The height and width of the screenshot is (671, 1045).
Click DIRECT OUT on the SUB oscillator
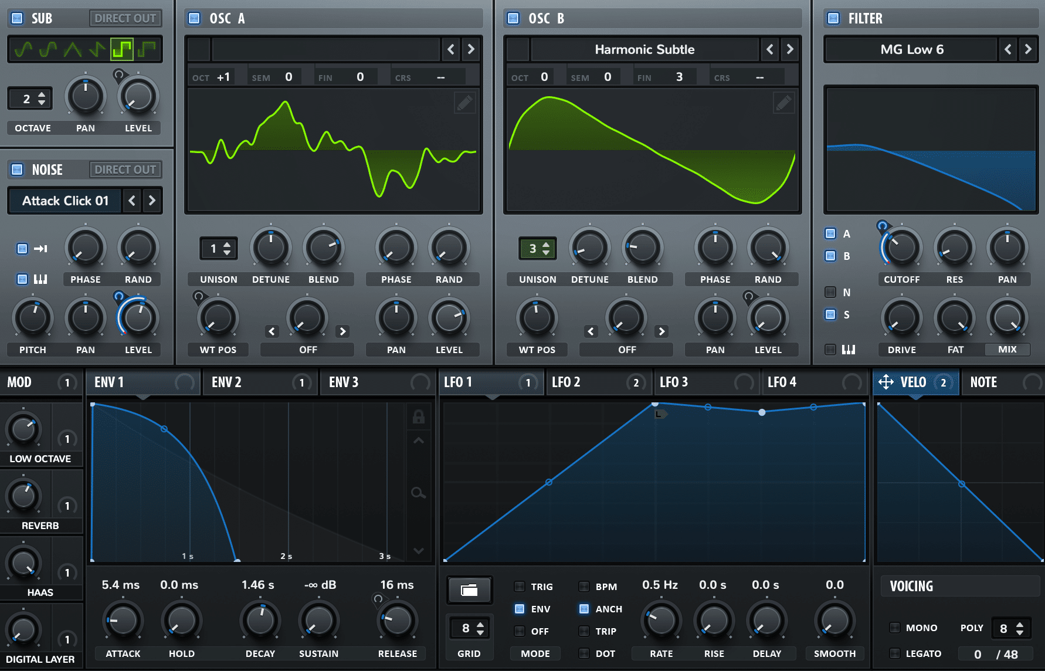125,18
